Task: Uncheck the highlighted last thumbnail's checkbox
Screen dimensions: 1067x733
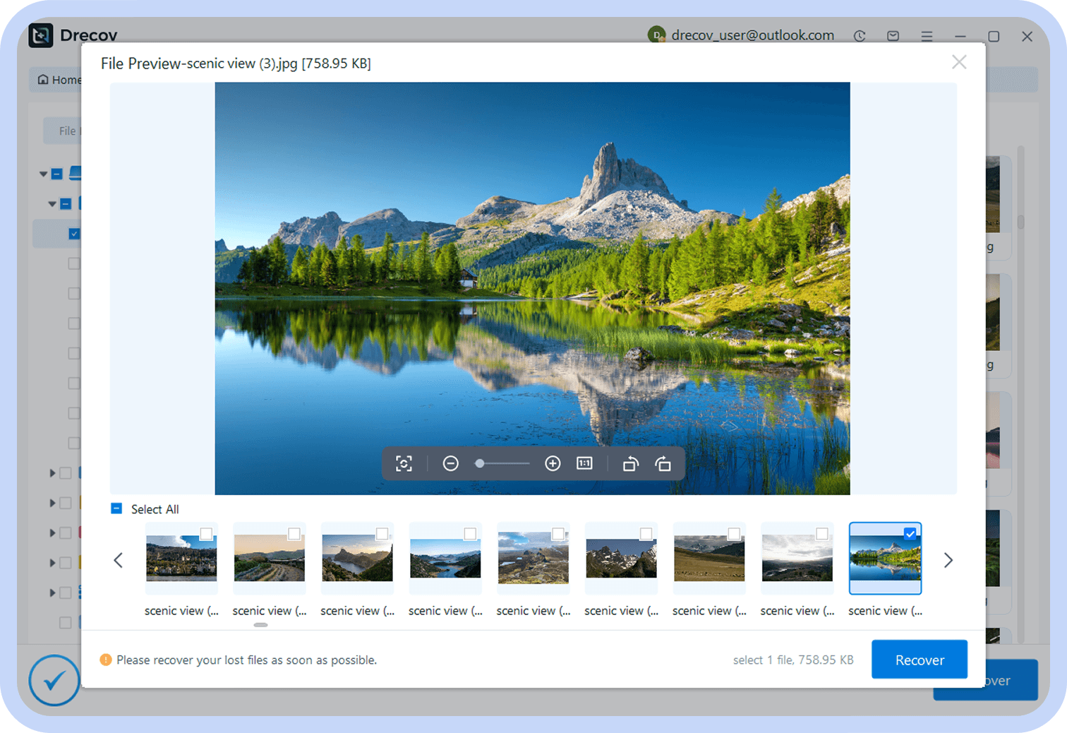Action: click(x=910, y=534)
